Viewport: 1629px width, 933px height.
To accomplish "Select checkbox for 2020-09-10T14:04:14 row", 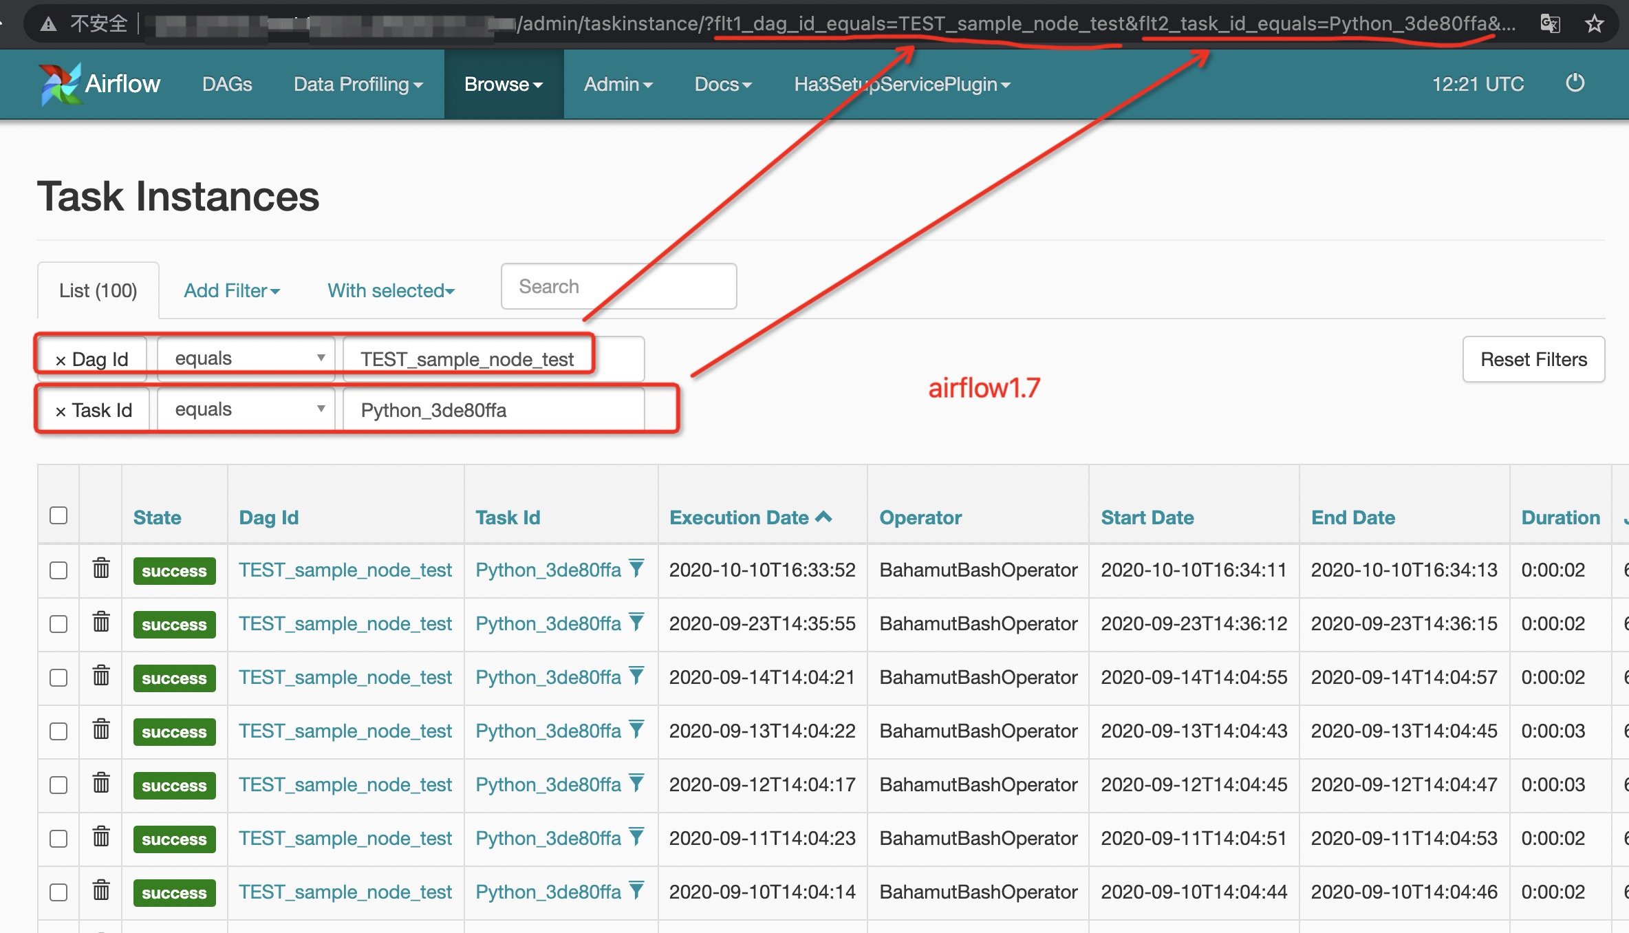I will [58, 892].
